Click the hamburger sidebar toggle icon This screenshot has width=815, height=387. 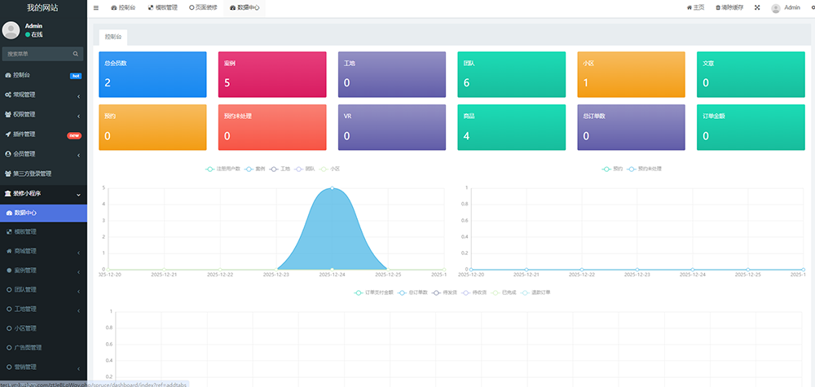tap(96, 7)
